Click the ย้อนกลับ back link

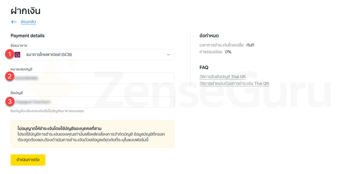28,22
